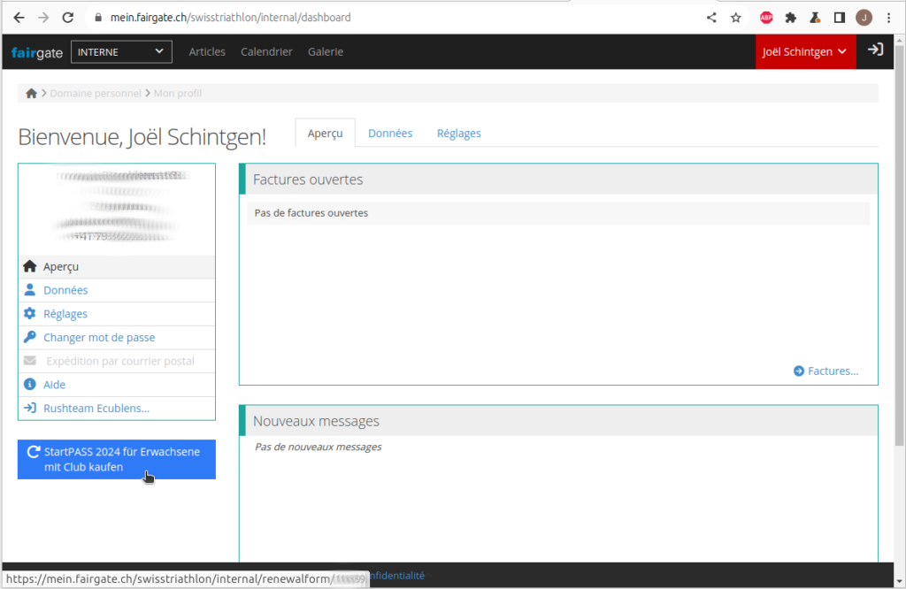Click the StartPASS 2024 kaufen button
Viewport: 906px width, 589px height.
(117, 460)
